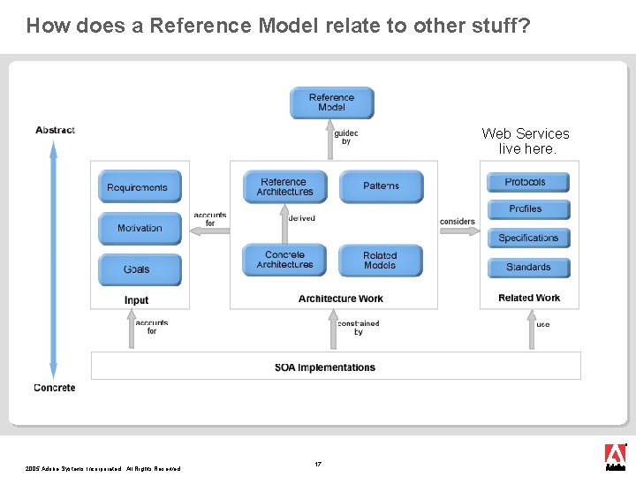Click the 'use' arrow
Viewport: 636px width, 477px height.
pos(532,329)
